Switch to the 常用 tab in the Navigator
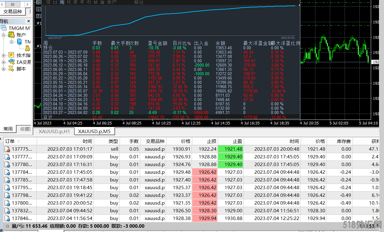 tap(8, 129)
